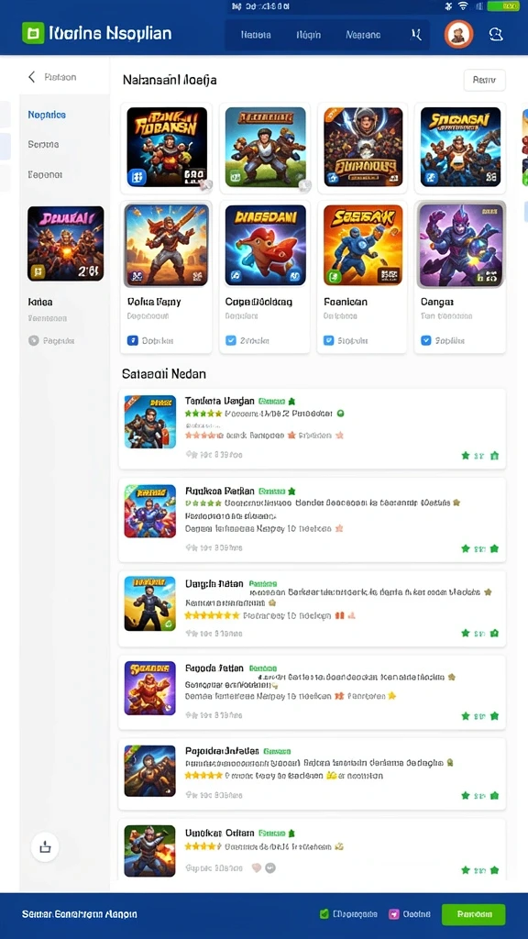Open the Neaeta tab in top navigation
Image resolution: width=528 pixels, height=939 pixels.
click(x=256, y=35)
